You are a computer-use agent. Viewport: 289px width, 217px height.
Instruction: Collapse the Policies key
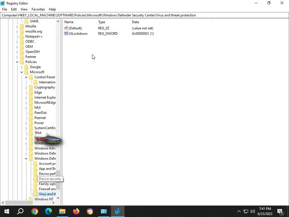pos(17,62)
